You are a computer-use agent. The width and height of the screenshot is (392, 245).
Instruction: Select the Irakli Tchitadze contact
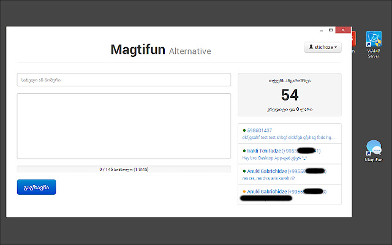point(290,154)
